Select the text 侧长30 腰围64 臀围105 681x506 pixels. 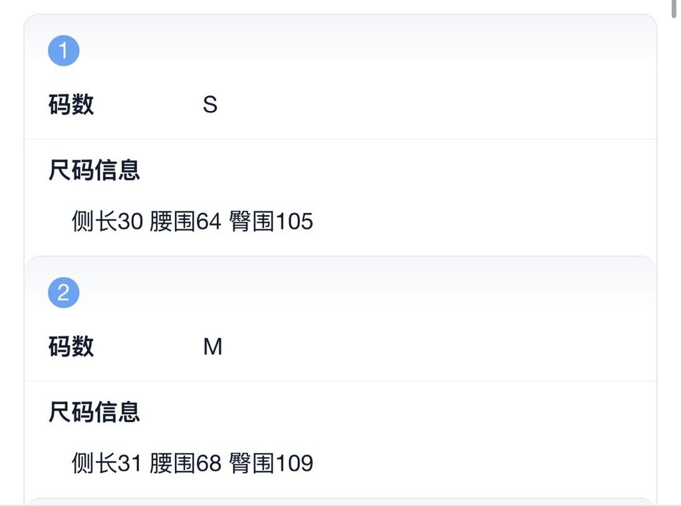point(193,221)
